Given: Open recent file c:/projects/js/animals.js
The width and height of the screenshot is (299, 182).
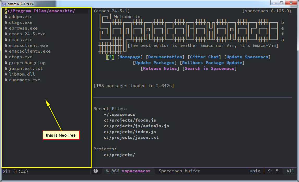Looking at the screenshot, I should click(x=136, y=126).
